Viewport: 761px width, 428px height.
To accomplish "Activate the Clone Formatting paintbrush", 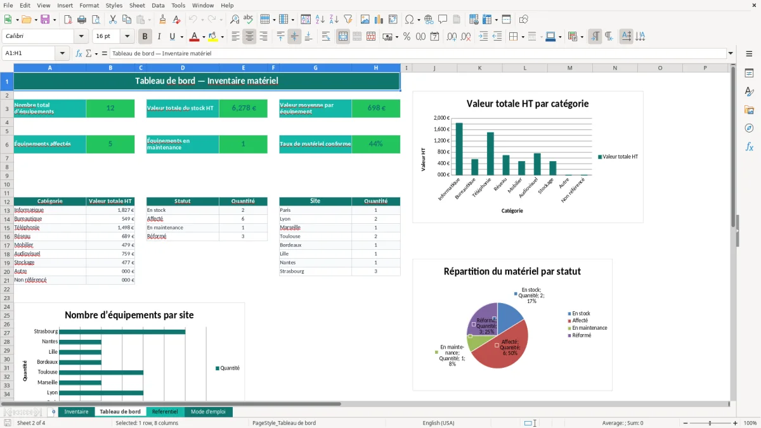I will click(162, 20).
